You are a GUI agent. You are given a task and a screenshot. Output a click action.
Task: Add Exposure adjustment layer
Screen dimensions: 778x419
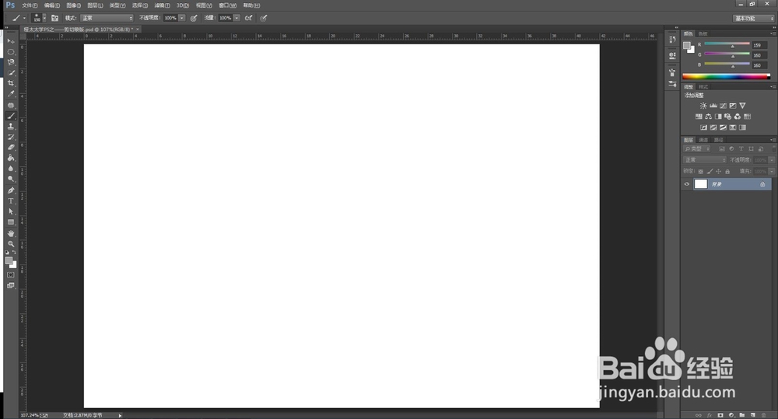click(x=733, y=106)
